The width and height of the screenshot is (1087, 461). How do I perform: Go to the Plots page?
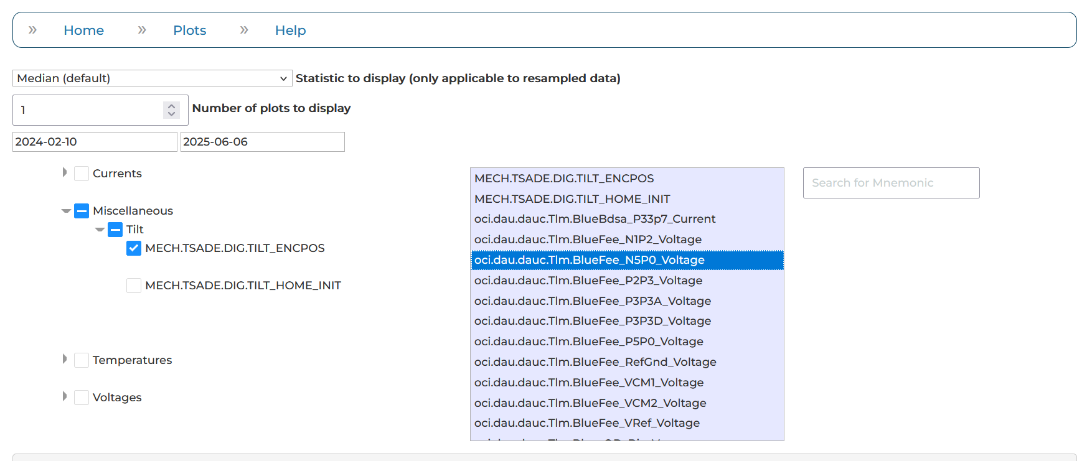pyautogui.click(x=189, y=30)
